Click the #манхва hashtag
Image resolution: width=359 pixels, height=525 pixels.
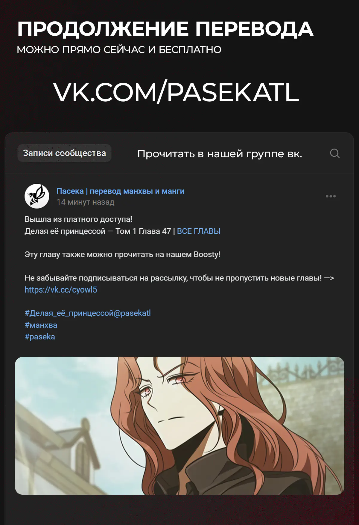coord(41,325)
